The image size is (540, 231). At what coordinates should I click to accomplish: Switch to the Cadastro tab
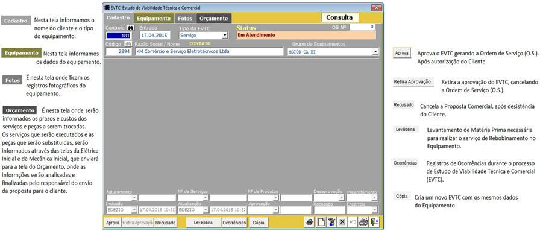118,18
